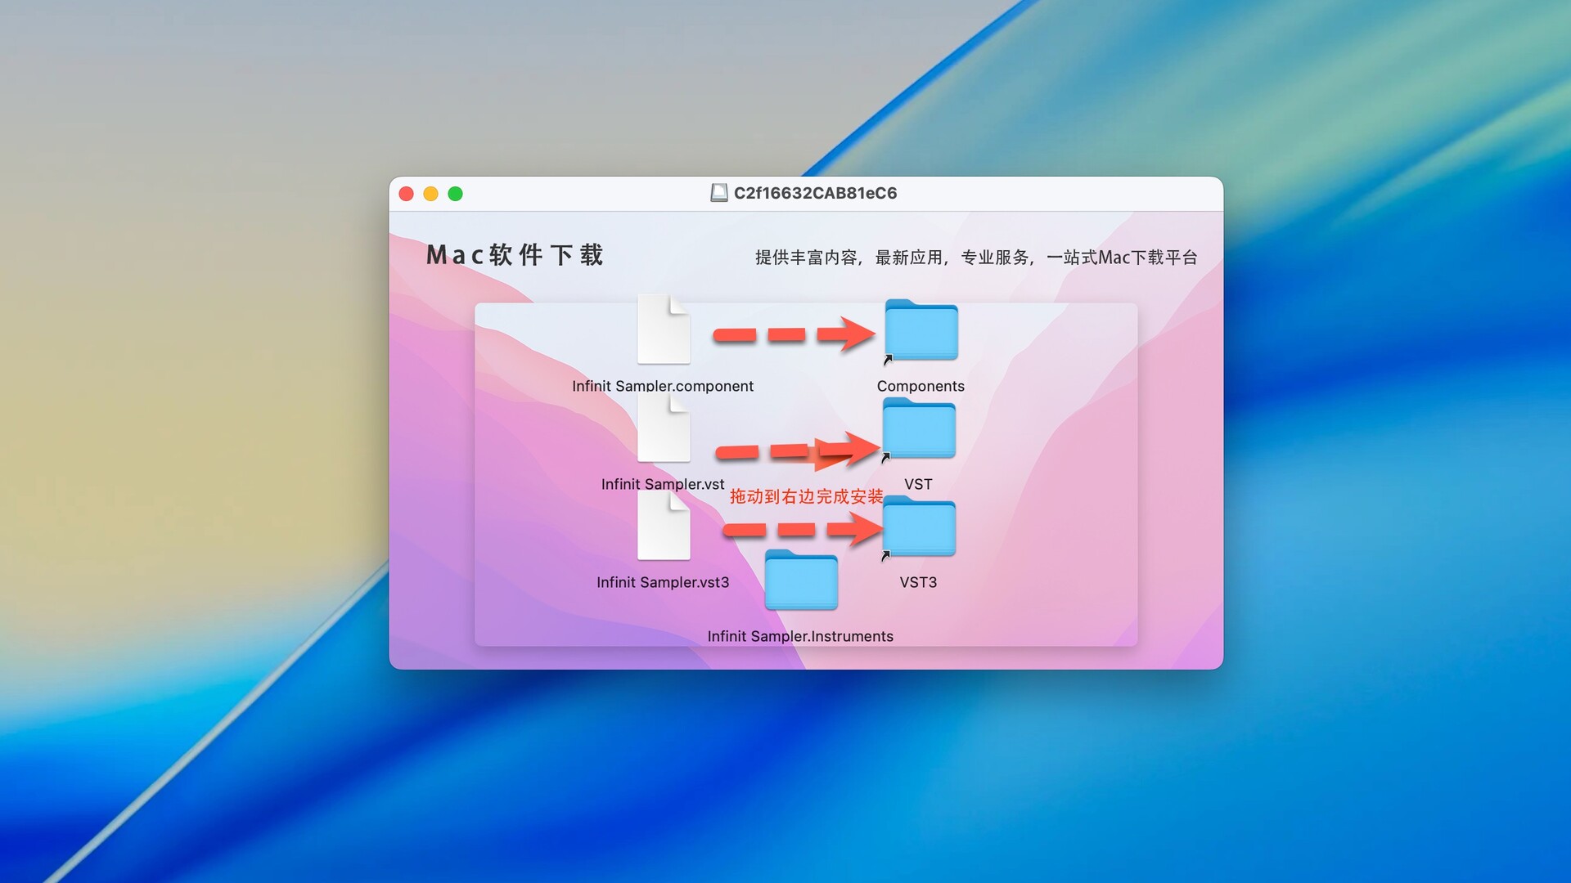This screenshot has height=883, width=1571.
Task: Click the disk proxy icon in title bar
Action: click(718, 193)
